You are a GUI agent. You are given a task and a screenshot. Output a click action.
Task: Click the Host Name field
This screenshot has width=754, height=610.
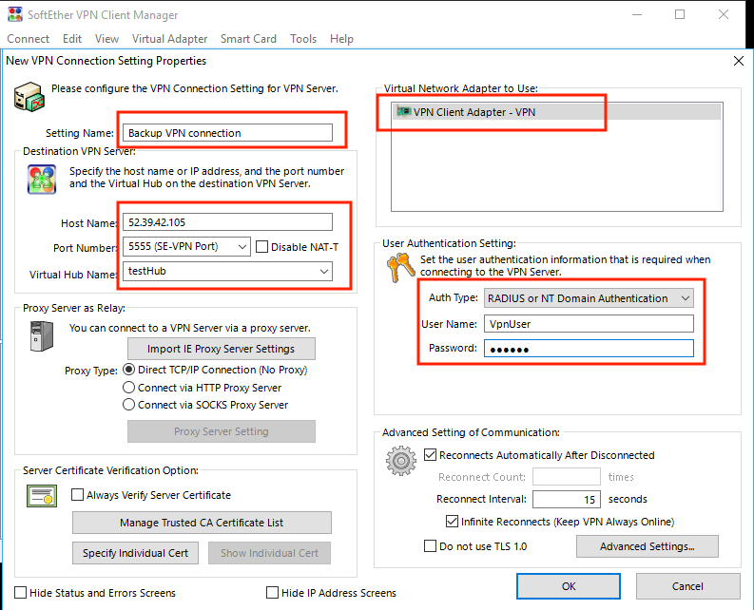pos(227,222)
